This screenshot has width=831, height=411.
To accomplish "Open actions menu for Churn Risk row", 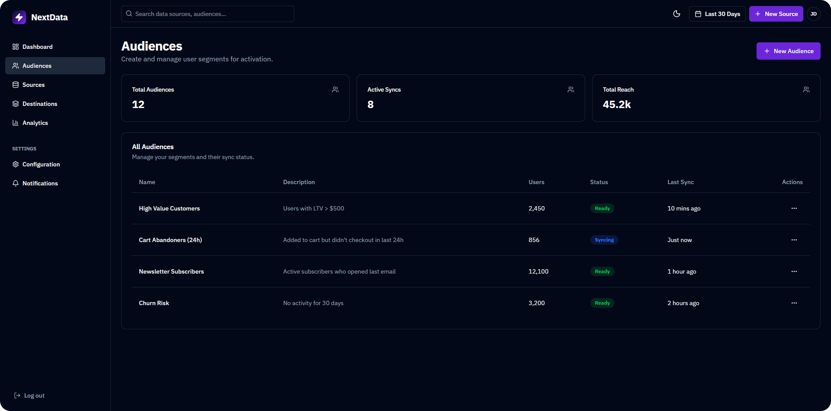I will pos(794,303).
